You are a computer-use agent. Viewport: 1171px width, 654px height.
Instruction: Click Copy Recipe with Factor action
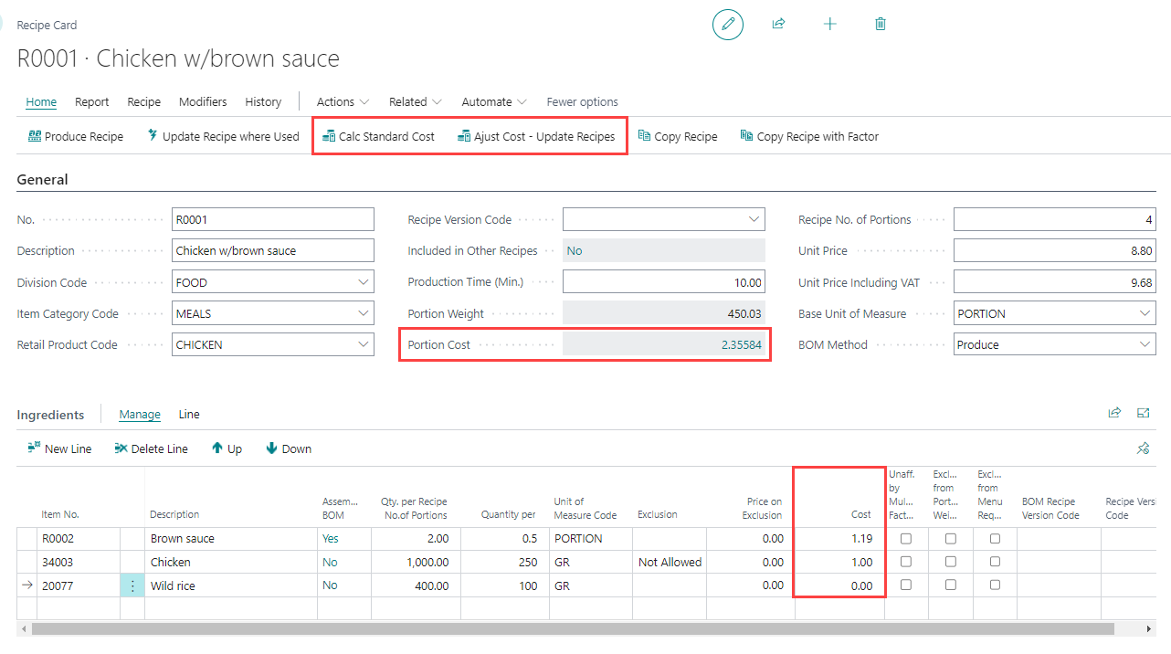point(808,136)
